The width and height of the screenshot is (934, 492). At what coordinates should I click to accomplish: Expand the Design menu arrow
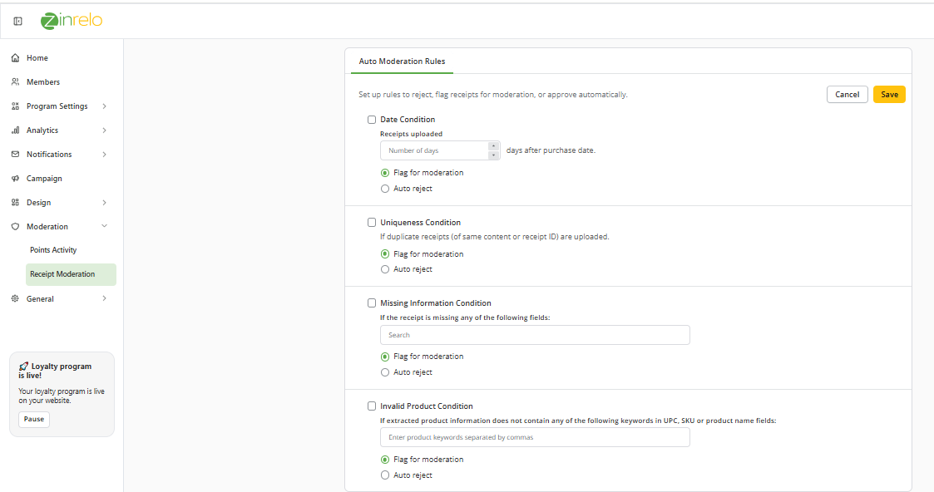point(104,203)
